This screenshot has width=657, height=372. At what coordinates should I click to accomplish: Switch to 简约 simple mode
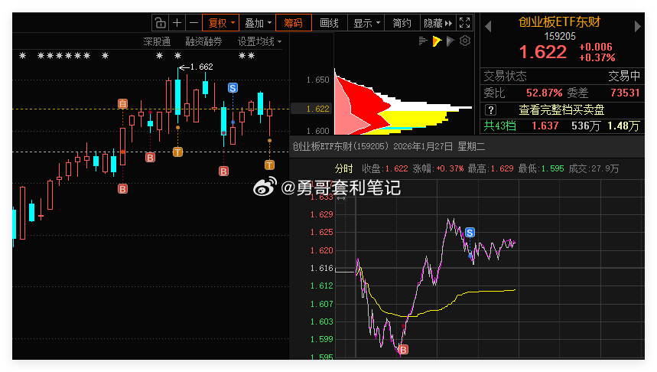402,23
